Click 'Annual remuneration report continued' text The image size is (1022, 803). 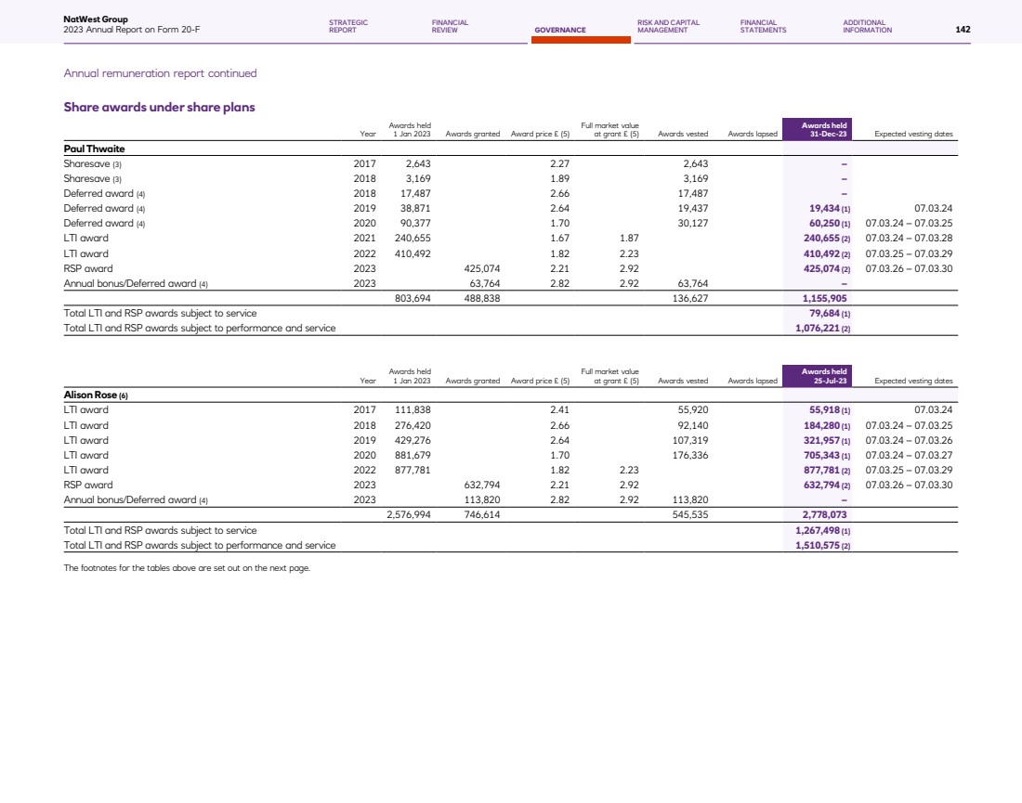coord(160,73)
